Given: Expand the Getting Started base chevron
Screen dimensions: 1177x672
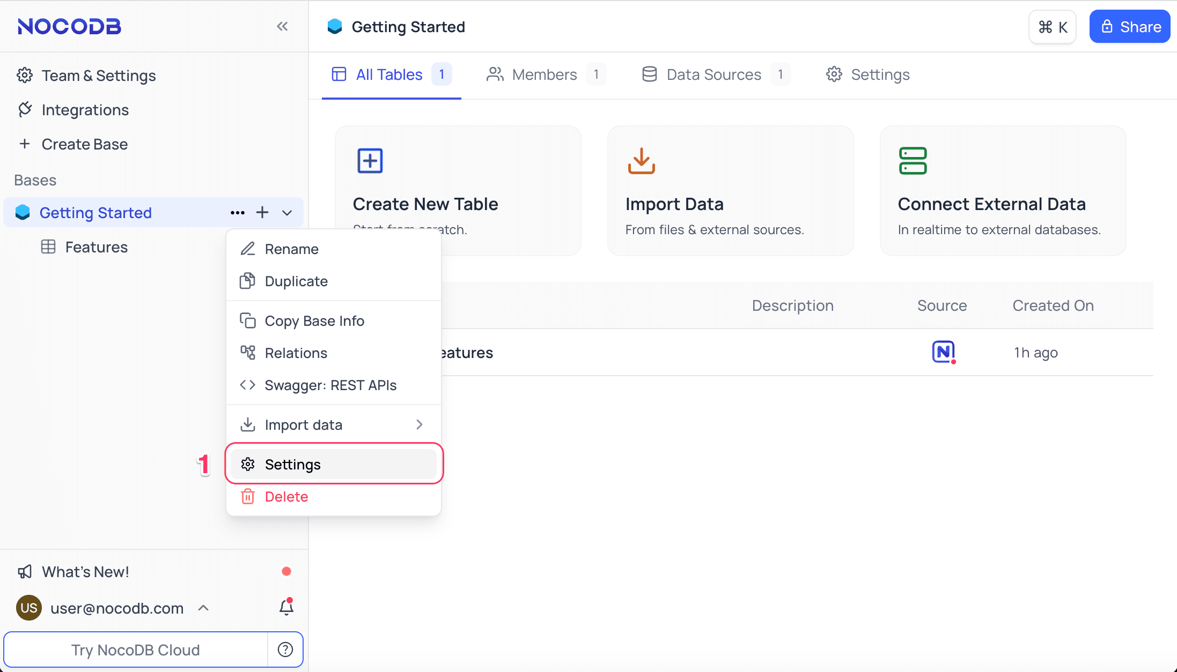Looking at the screenshot, I should point(287,212).
